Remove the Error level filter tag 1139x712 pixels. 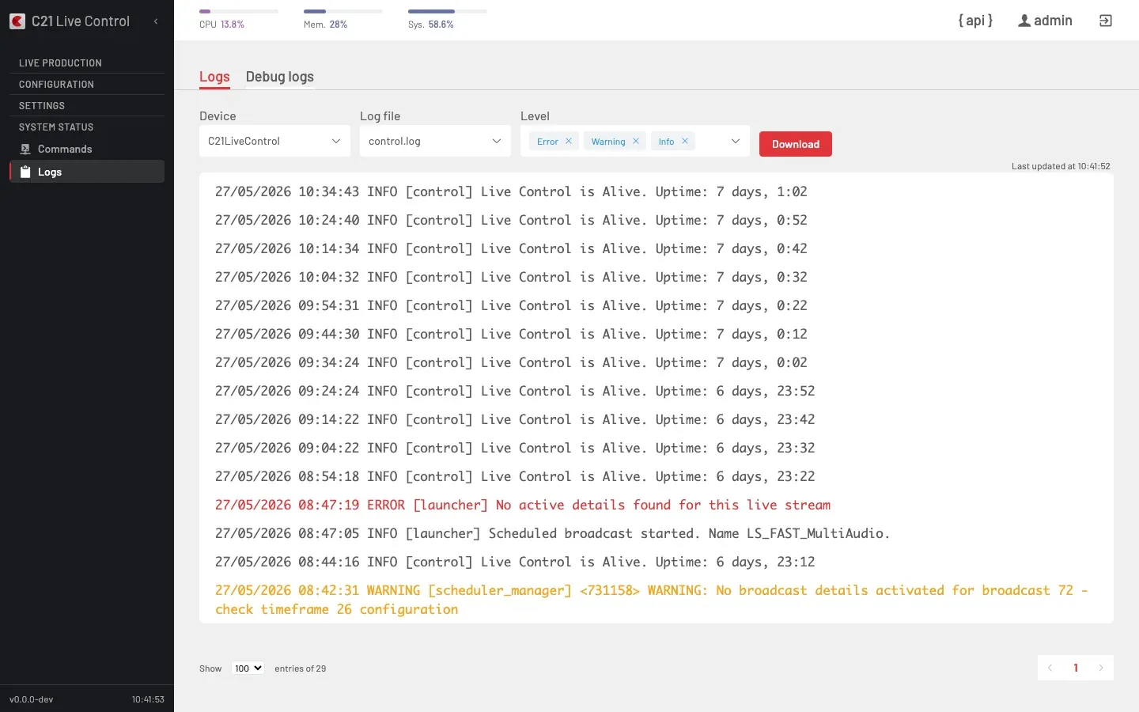click(569, 141)
